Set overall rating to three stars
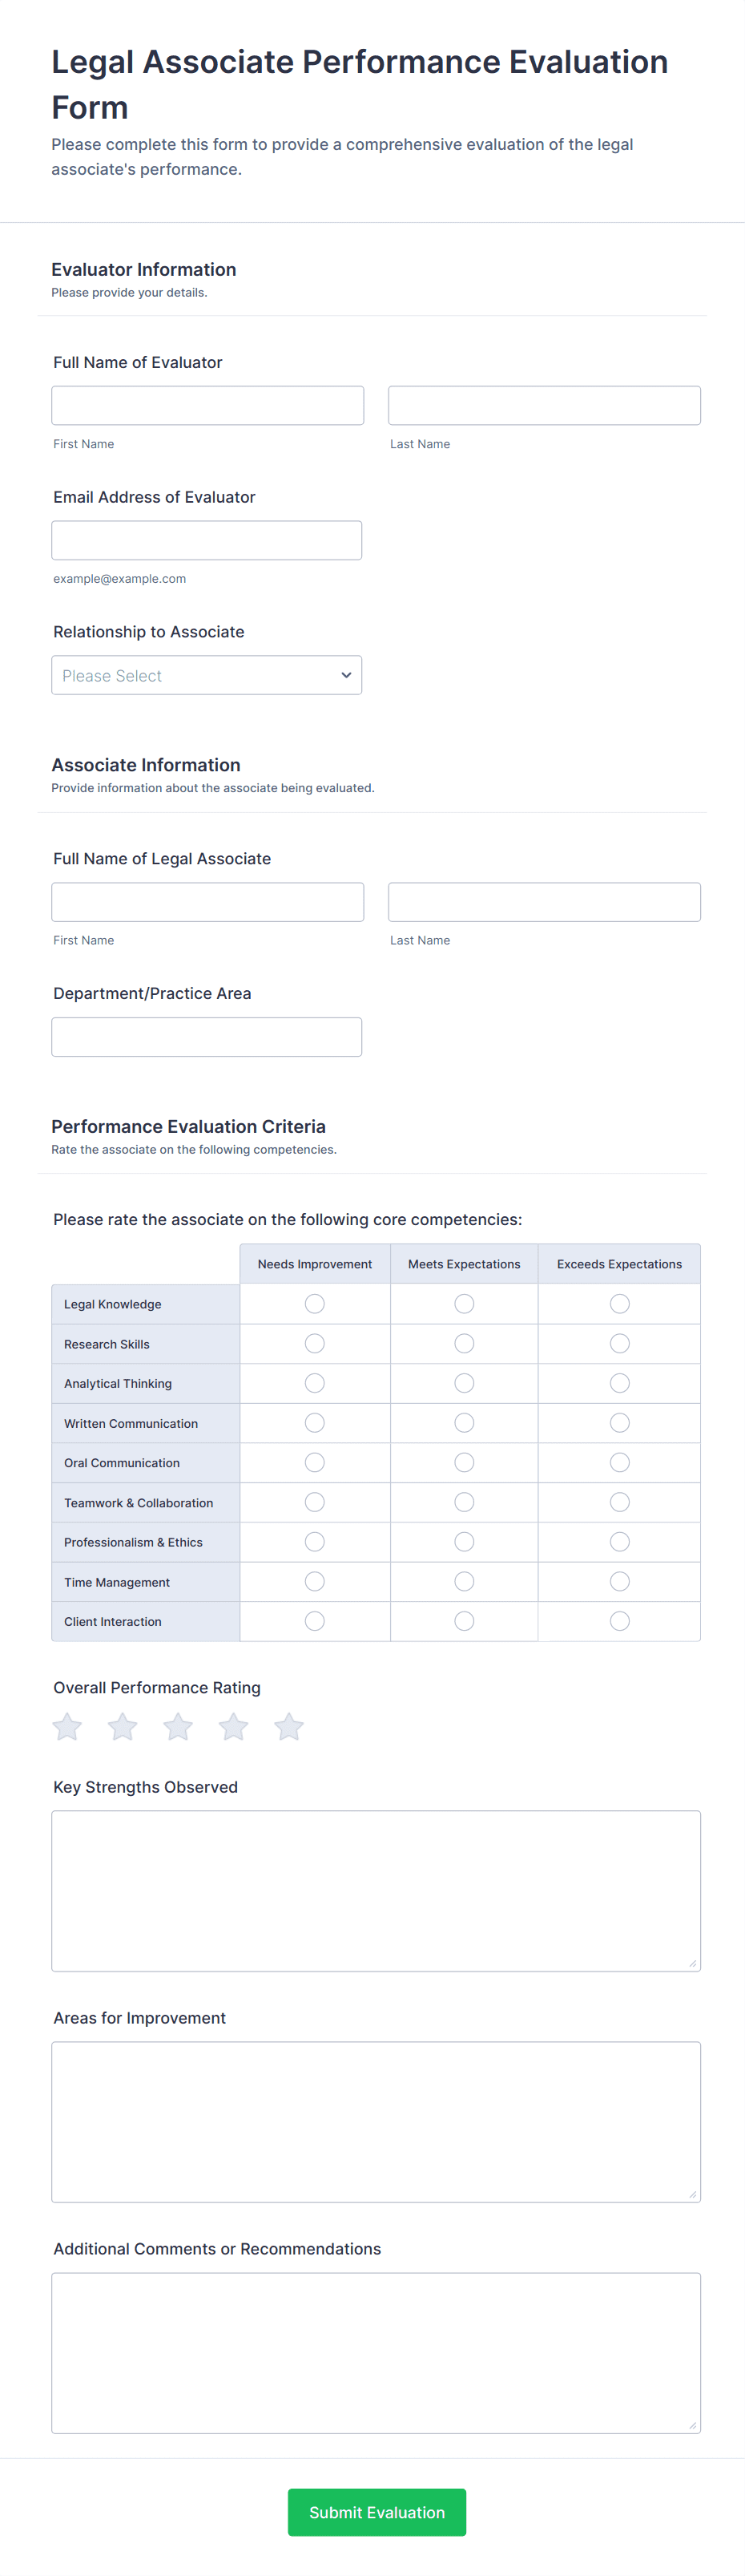This screenshot has width=745, height=2576. tap(178, 1727)
